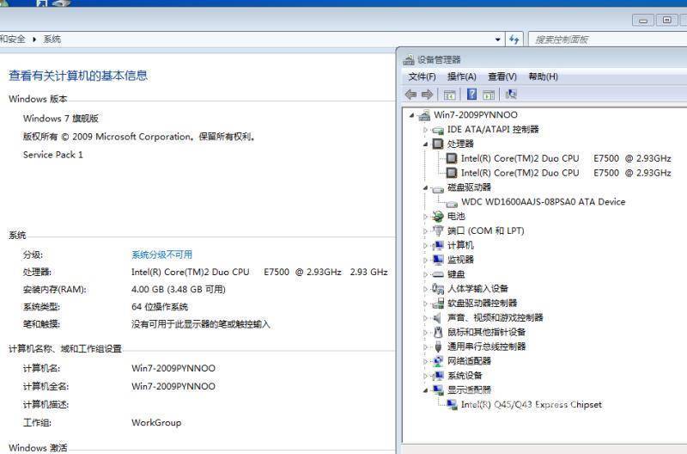The width and height of the screenshot is (687, 454).
Task: Click the IDE ATA/ATAPI controller icon
Action: pos(438,130)
